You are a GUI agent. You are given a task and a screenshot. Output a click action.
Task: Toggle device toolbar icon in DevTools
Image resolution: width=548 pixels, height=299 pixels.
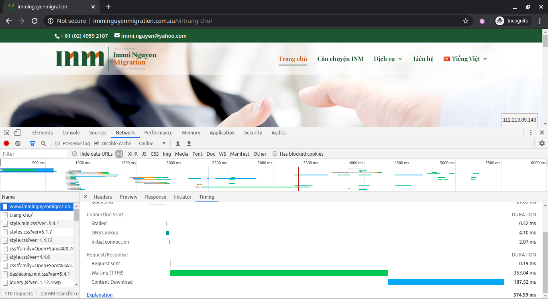pyautogui.click(x=17, y=132)
